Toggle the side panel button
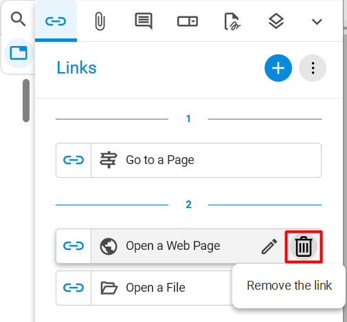Viewport: 347px width, 322px height. (19, 53)
